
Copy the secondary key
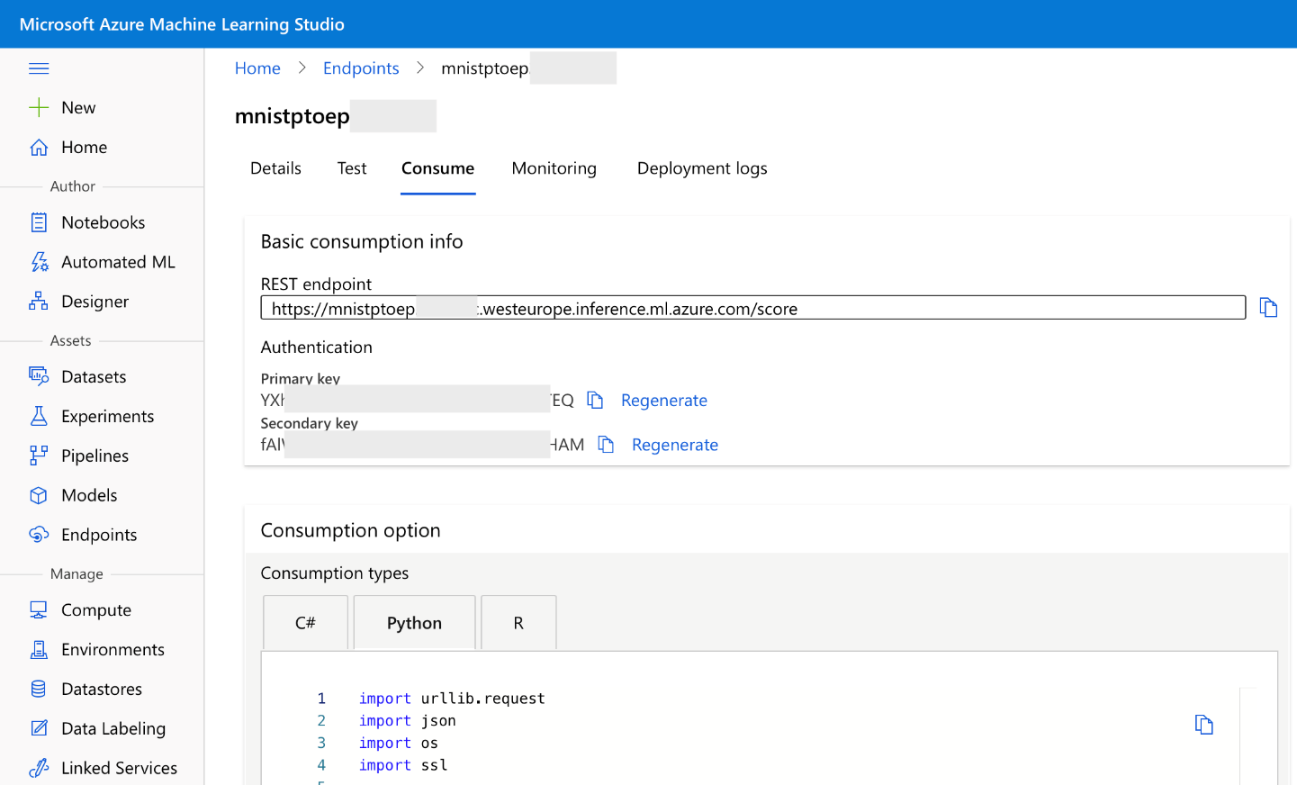point(606,445)
